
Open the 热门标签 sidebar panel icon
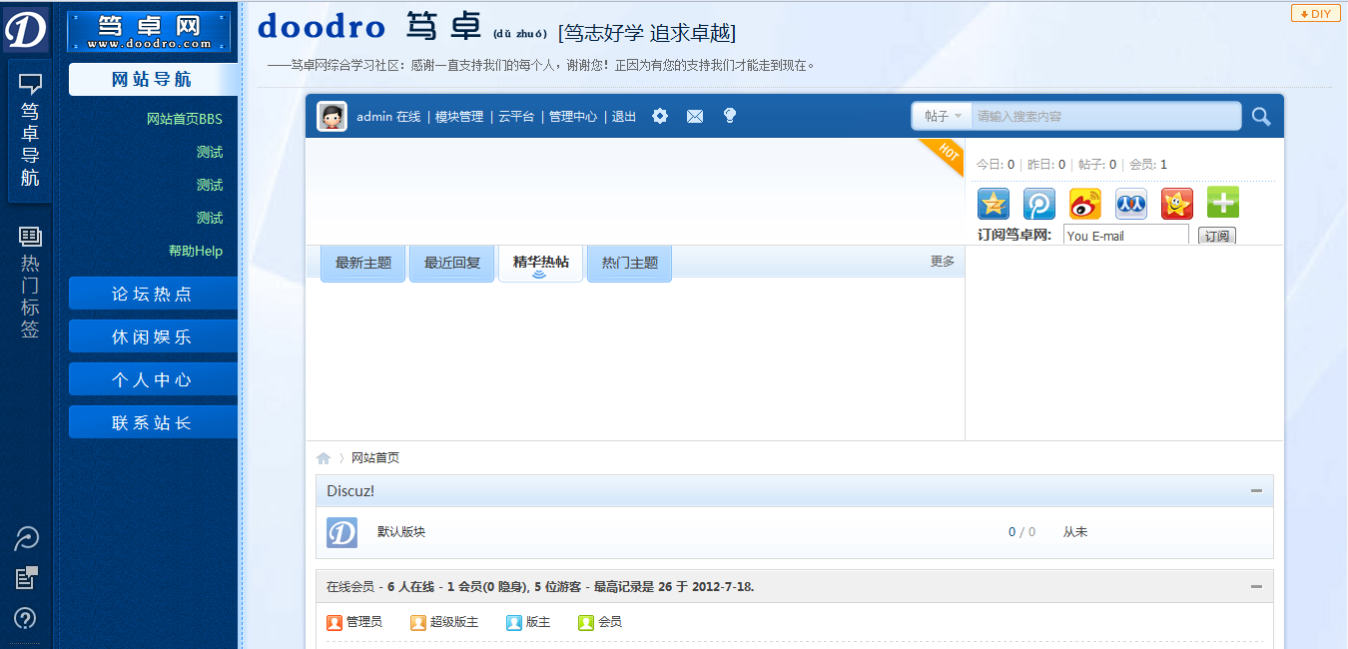pos(29,235)
